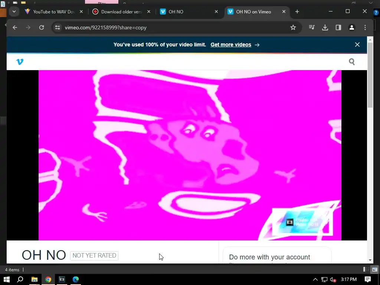The height and width of the screenshot is (285, 380).
Task: Open Chrome downloads
Action: 325,27
